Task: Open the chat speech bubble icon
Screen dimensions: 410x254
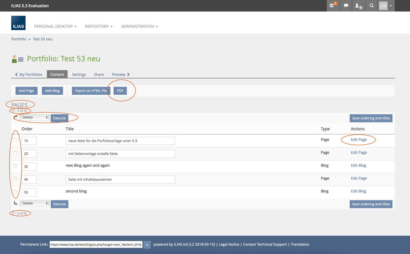Action: (346, 6)
